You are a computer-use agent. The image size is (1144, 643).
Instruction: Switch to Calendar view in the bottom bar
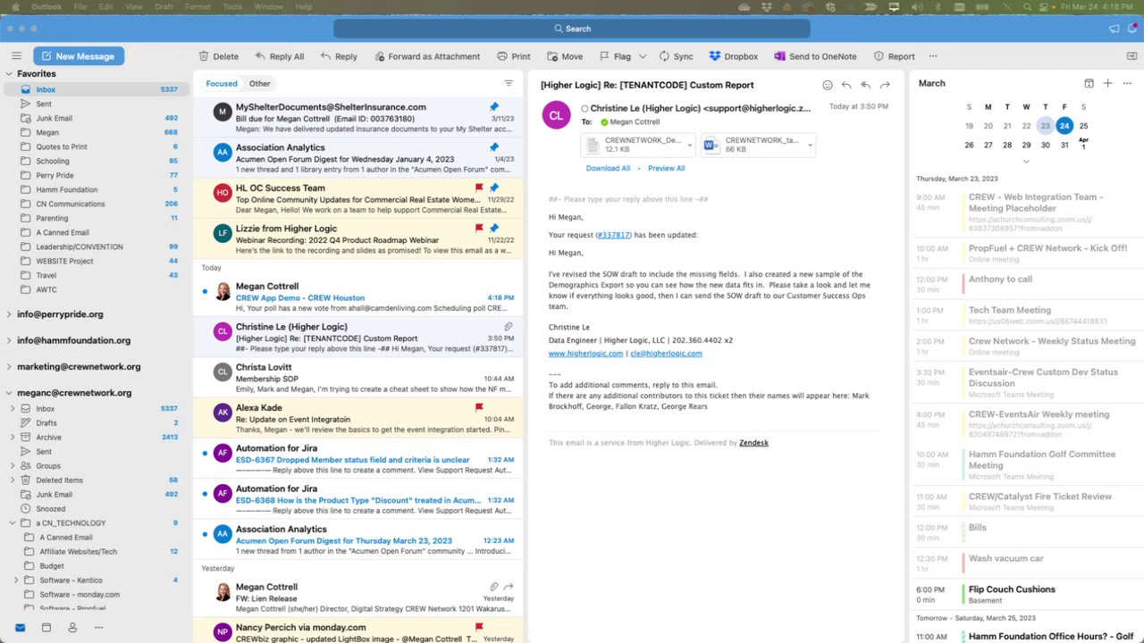pos(46,628)
